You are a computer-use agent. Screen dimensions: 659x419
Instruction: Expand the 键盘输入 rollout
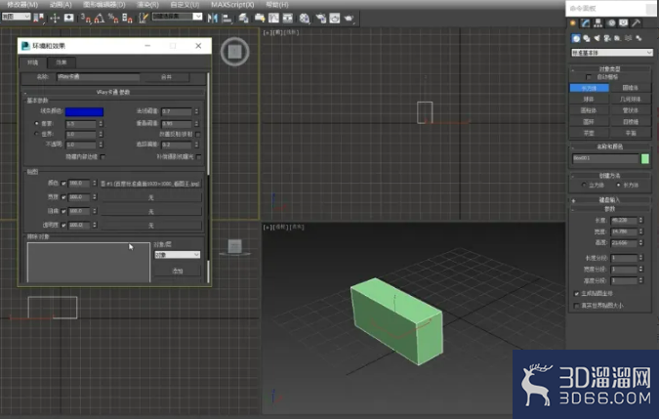tap(610, 200)
